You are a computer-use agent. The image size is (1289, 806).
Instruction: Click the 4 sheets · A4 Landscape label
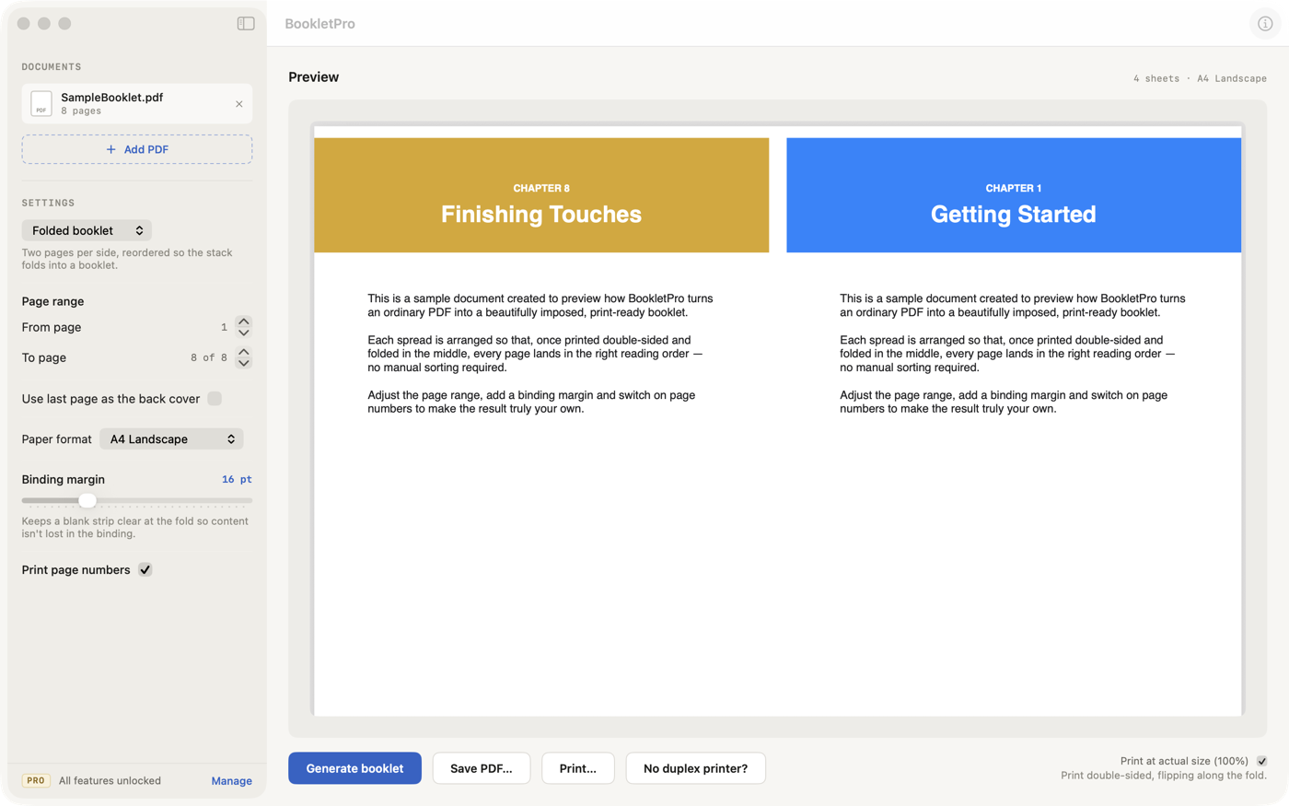click(1200, 78)
